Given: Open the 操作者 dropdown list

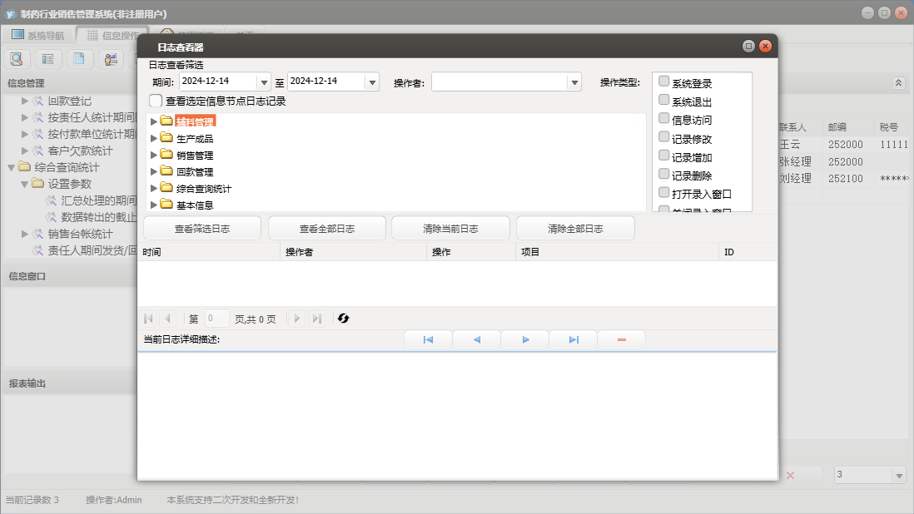Looking at the screenshot, I should tap(574, 82).
